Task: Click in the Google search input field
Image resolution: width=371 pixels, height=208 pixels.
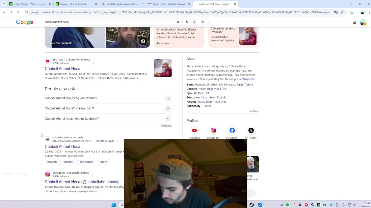Action: pyautogui.click(x=109, y=22)
